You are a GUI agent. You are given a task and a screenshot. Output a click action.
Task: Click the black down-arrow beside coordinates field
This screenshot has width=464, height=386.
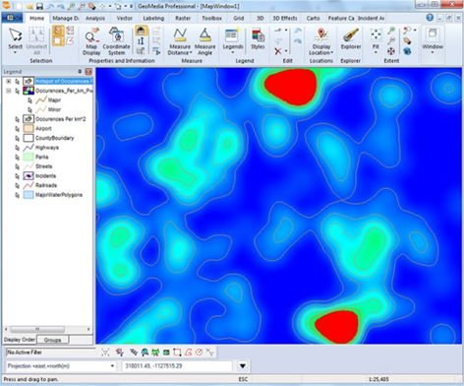[x=243, y=365]
